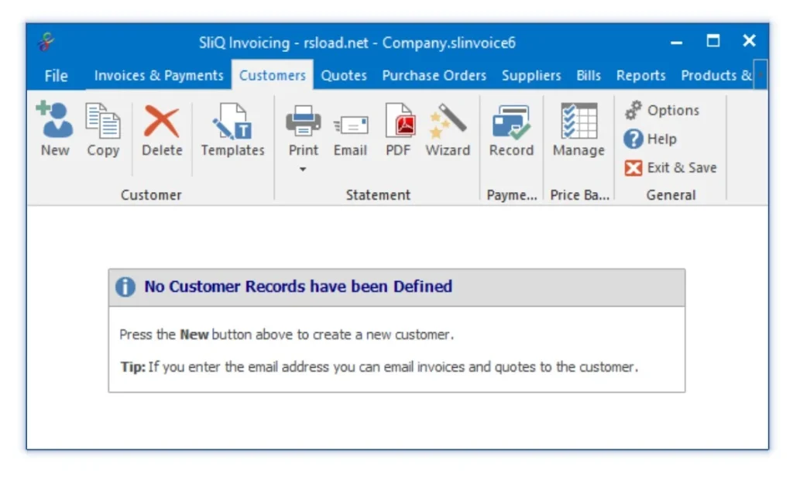Open Options settings
Image resolution: width=793 pixels, height=481 pixels.
click(x=663, y=111)
